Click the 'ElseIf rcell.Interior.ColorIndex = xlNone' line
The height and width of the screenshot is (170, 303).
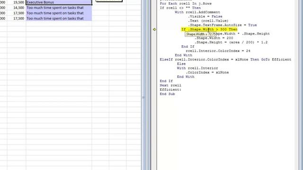(x=225, y=59)
